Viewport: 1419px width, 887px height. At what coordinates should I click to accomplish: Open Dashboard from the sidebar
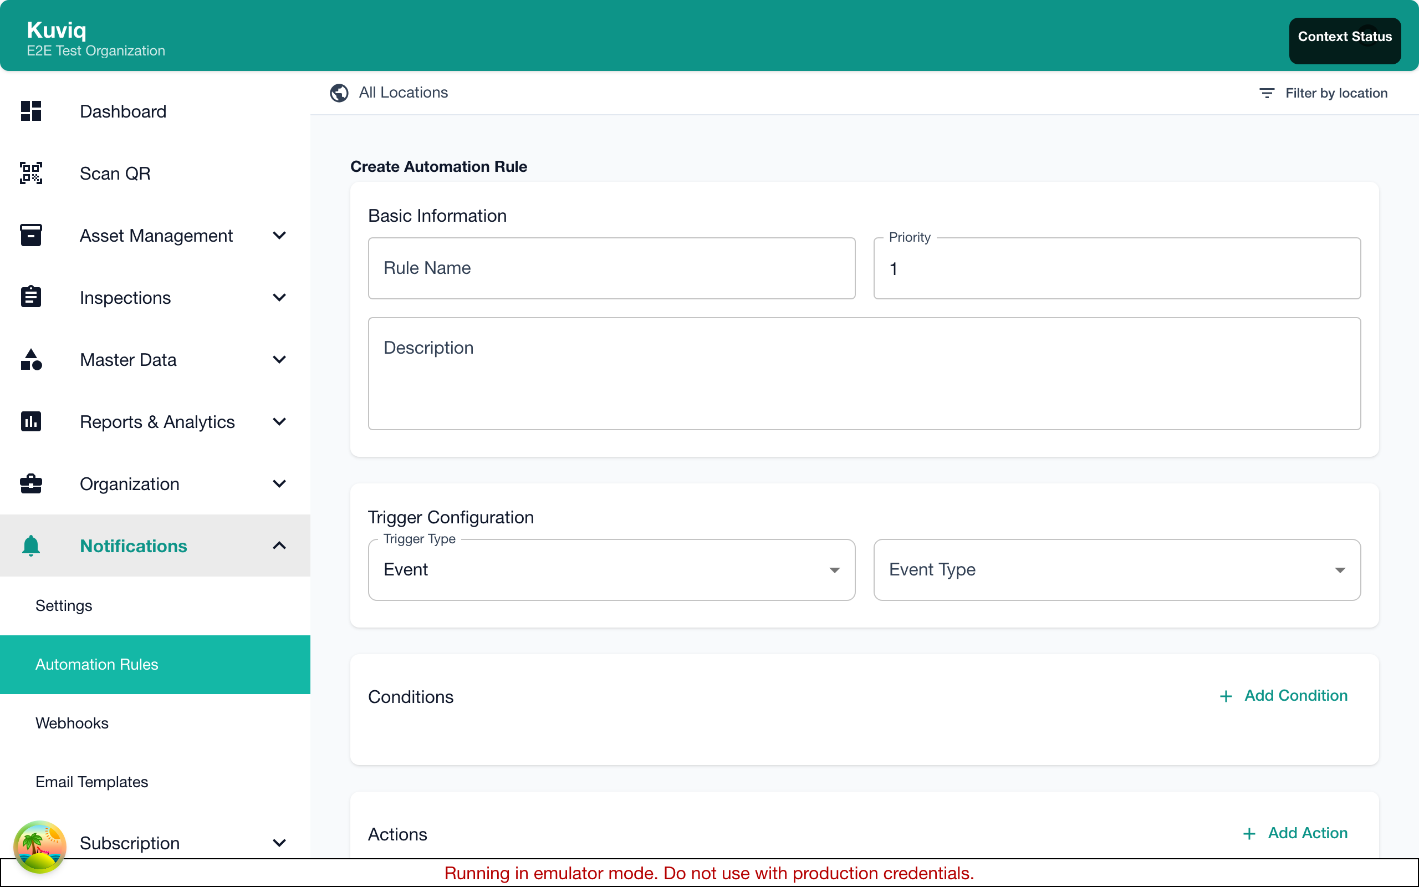(x=155, y=111)
